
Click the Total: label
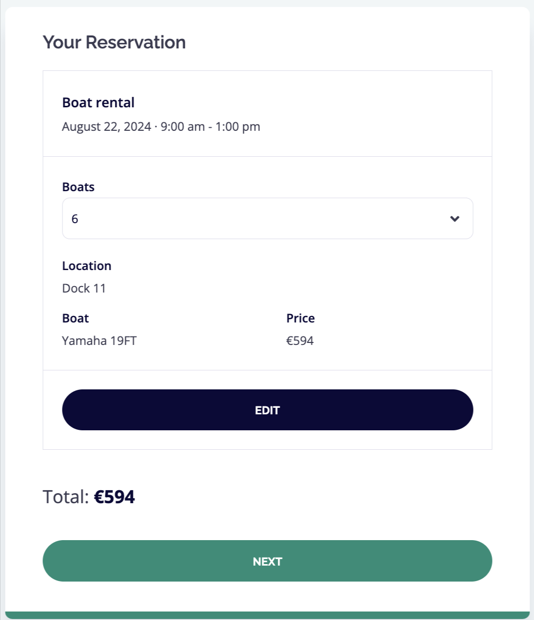[65, 497]
